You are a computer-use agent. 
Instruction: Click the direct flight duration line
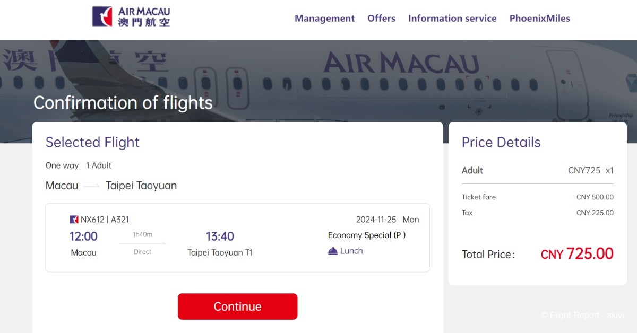[142, 243]
